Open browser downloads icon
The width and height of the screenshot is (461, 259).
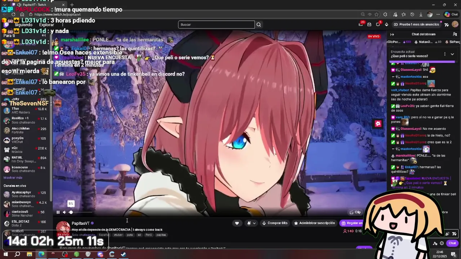coord(421,14)
